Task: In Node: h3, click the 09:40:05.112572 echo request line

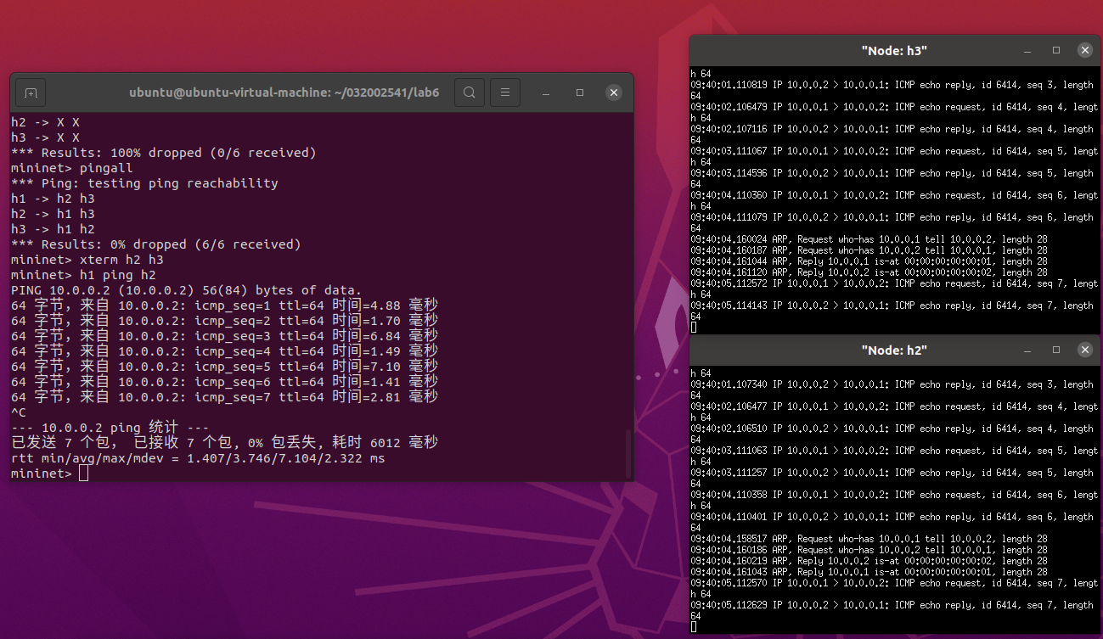Action: (894, 283)
